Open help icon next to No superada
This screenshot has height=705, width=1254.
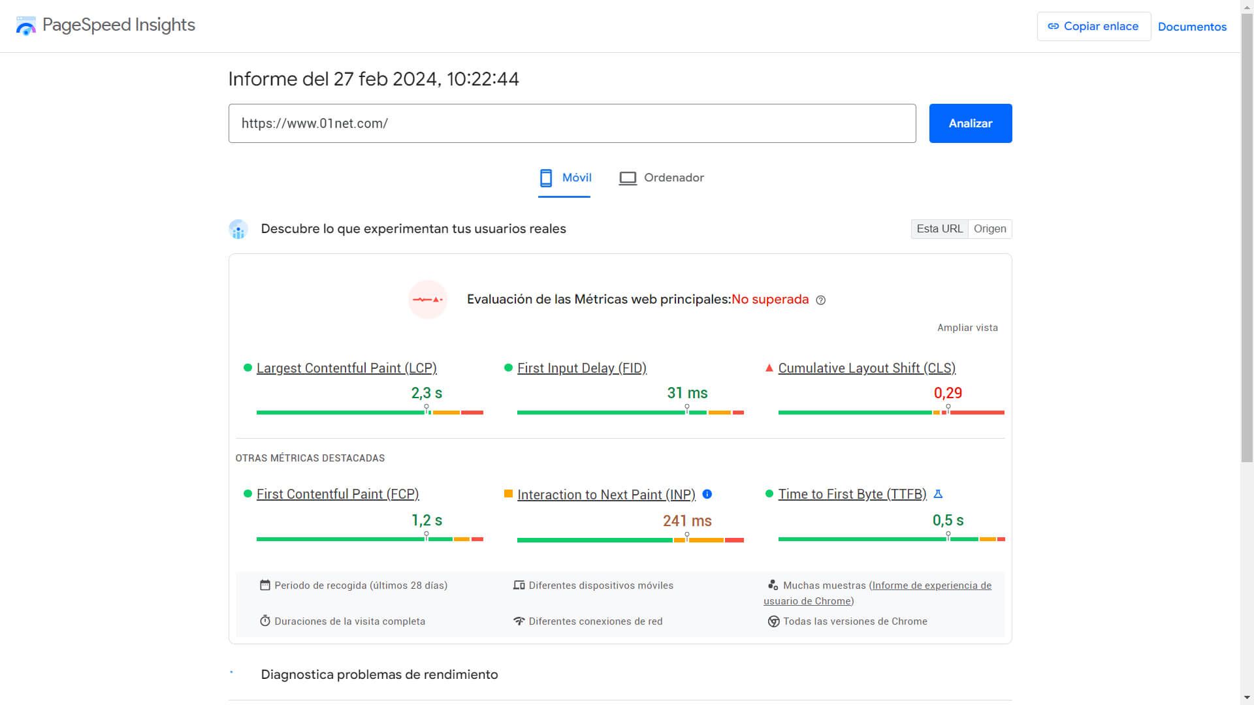click(821, 300)
